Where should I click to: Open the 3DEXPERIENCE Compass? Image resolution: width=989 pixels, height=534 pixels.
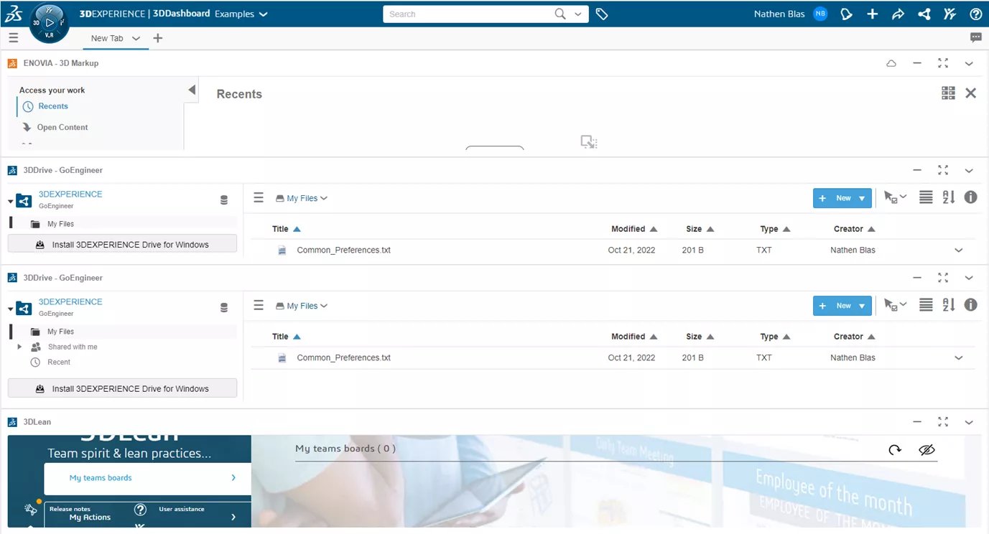tap(50, 23)
